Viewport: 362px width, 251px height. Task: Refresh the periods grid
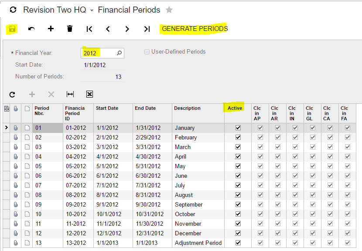point(12,94)
